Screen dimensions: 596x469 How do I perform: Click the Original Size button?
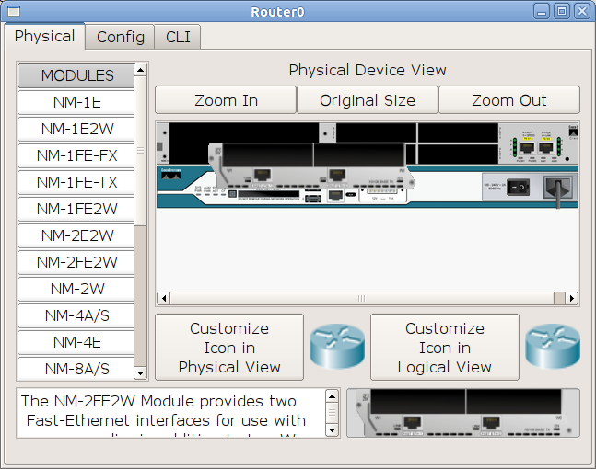368,100
